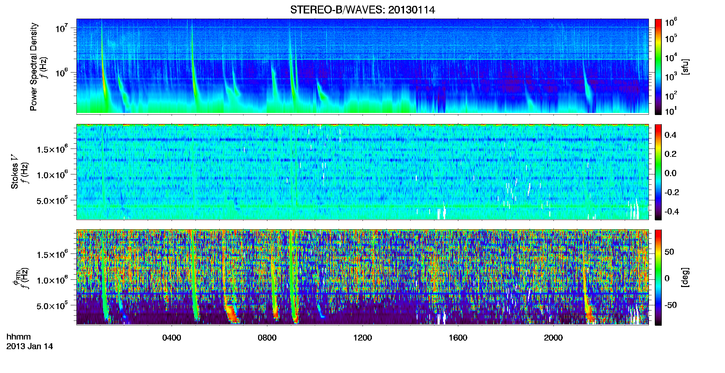Click the -0.4 label on Stokes V color bar
The image size is (725, 373).
[672, 211]
